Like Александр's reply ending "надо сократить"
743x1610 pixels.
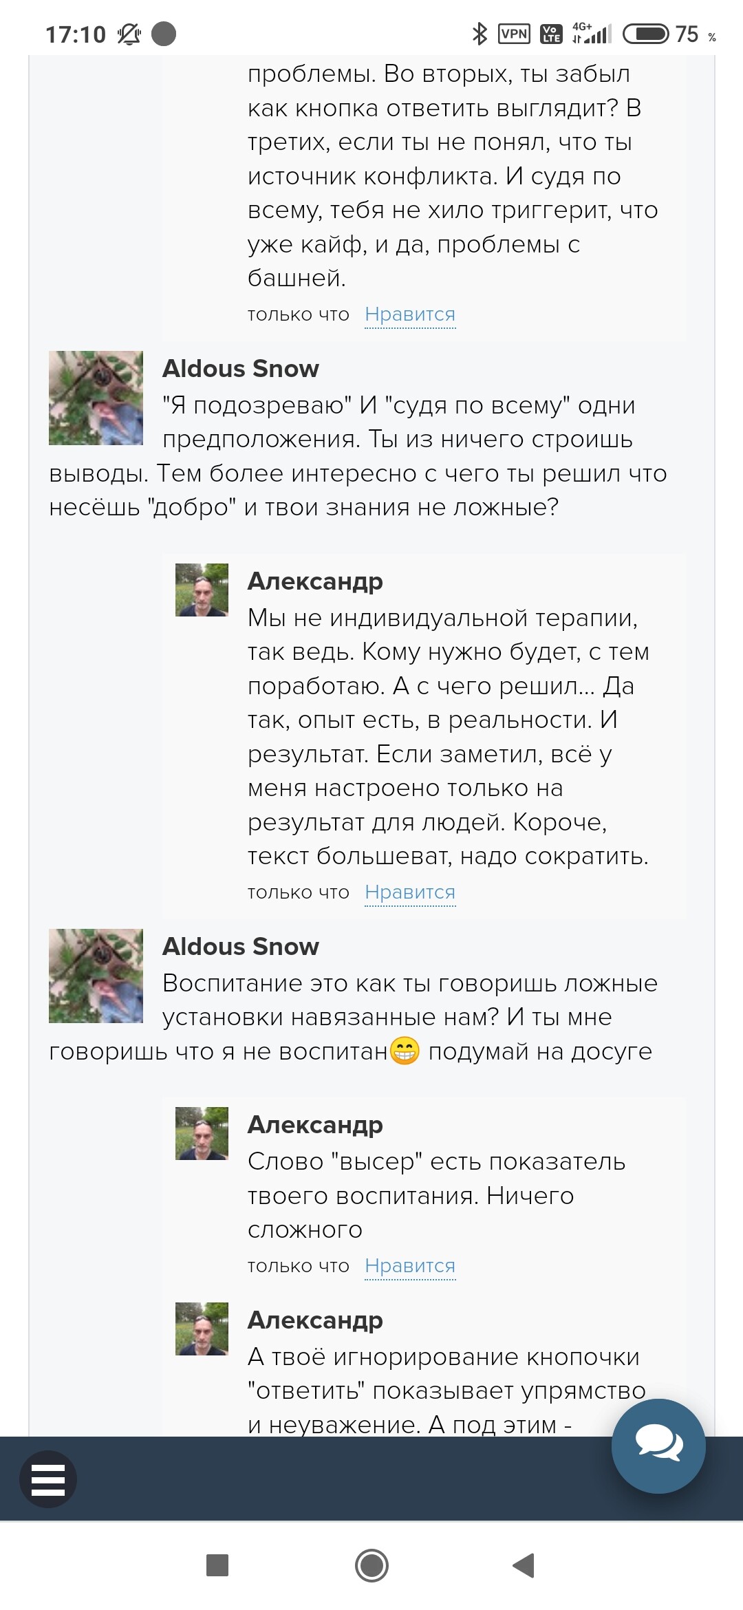point(410,892)
